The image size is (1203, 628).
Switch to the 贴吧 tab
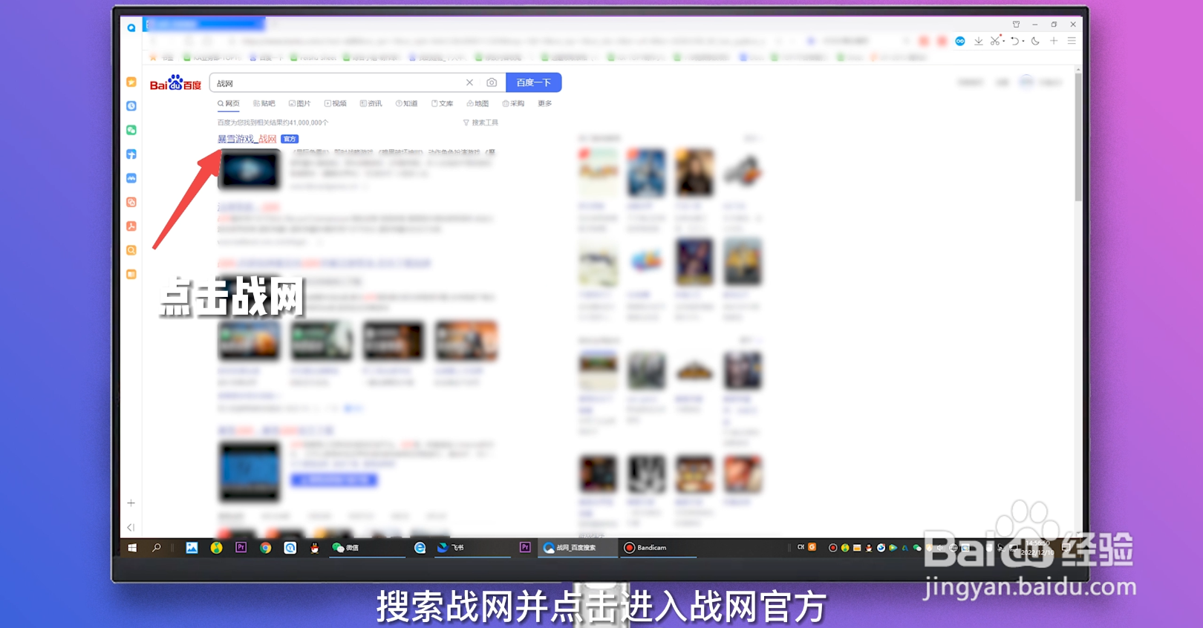click(264, 104)
